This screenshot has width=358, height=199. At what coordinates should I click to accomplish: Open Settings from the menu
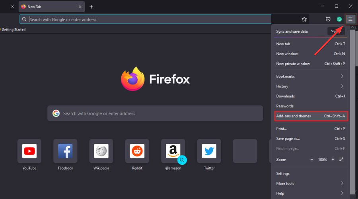(x=311, y=174)
